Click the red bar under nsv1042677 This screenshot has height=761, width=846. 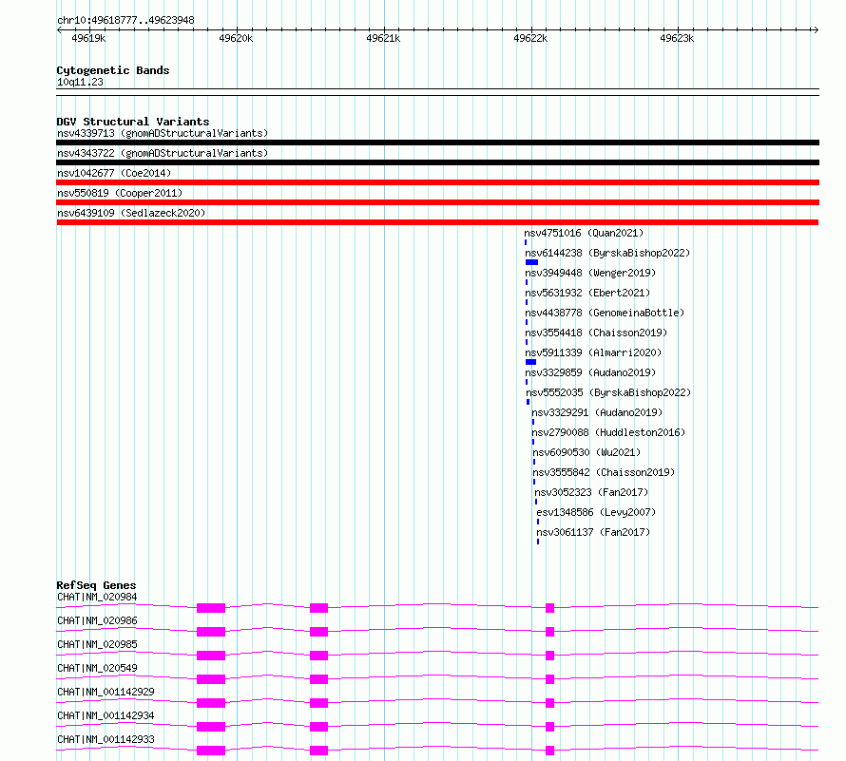coord(437,182)
